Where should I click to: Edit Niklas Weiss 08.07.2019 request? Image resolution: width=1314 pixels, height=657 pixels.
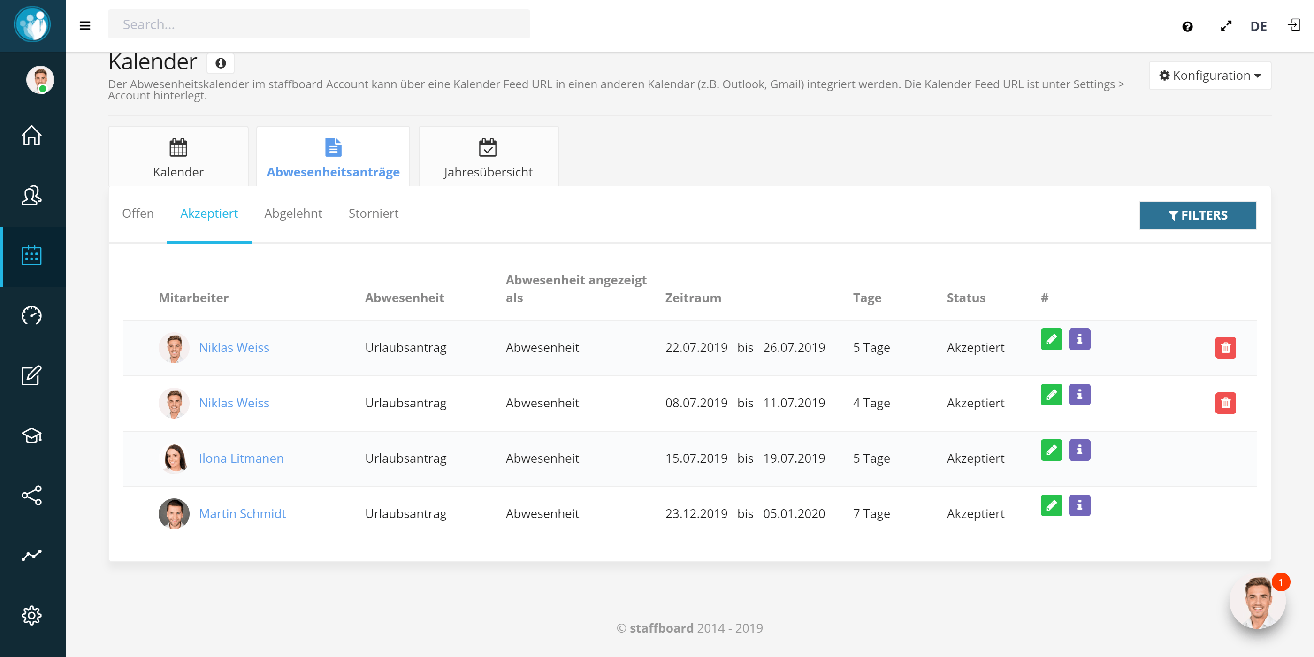tap(1051, 395)
